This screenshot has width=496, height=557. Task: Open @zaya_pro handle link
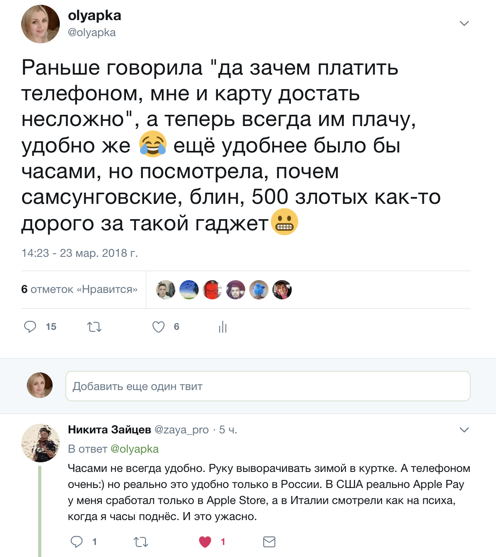tap(181, 430)
